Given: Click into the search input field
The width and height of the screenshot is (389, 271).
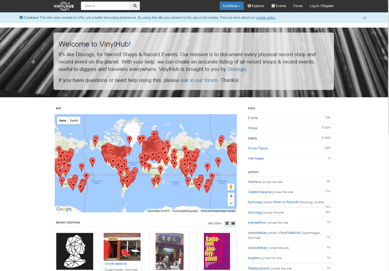Looking at the screenshot, I should [105, 6].
